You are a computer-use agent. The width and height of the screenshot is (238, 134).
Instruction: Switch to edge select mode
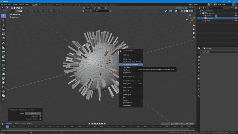(x=19, y=11)
